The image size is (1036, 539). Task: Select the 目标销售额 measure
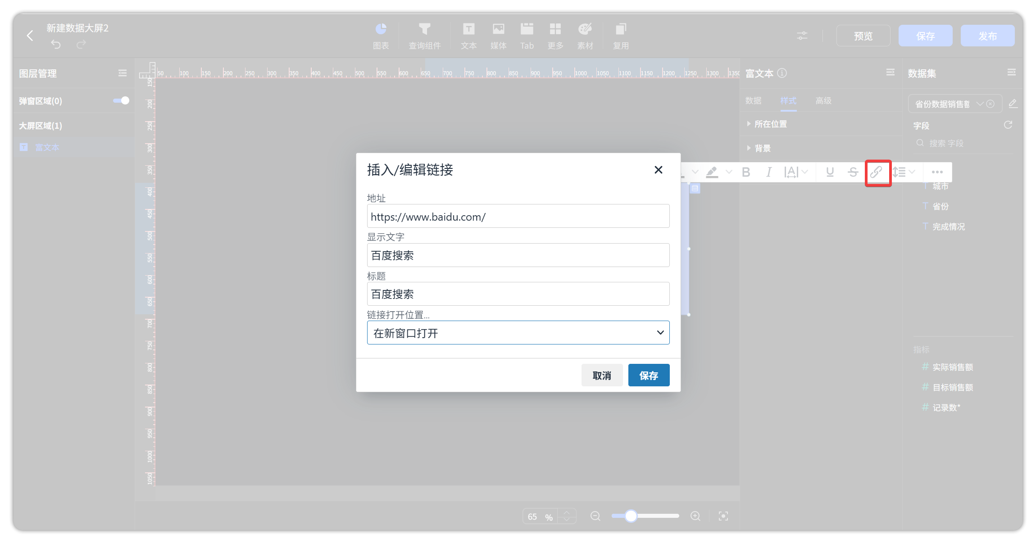coord(952,387)
